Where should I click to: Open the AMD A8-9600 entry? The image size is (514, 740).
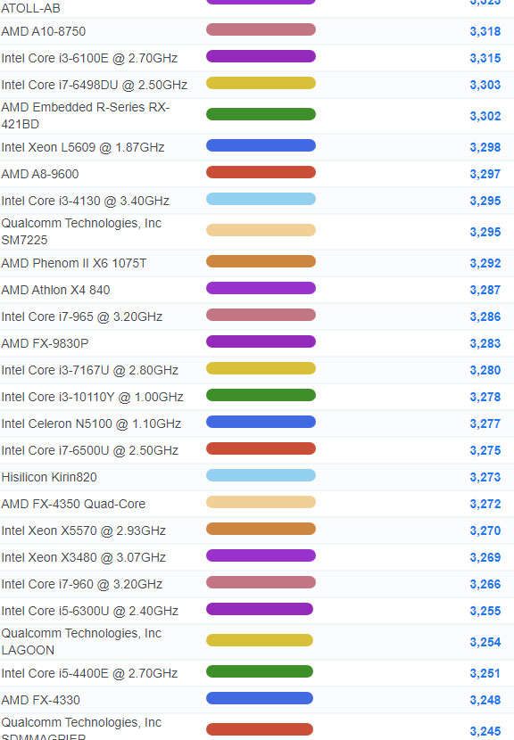pos(40,174)
